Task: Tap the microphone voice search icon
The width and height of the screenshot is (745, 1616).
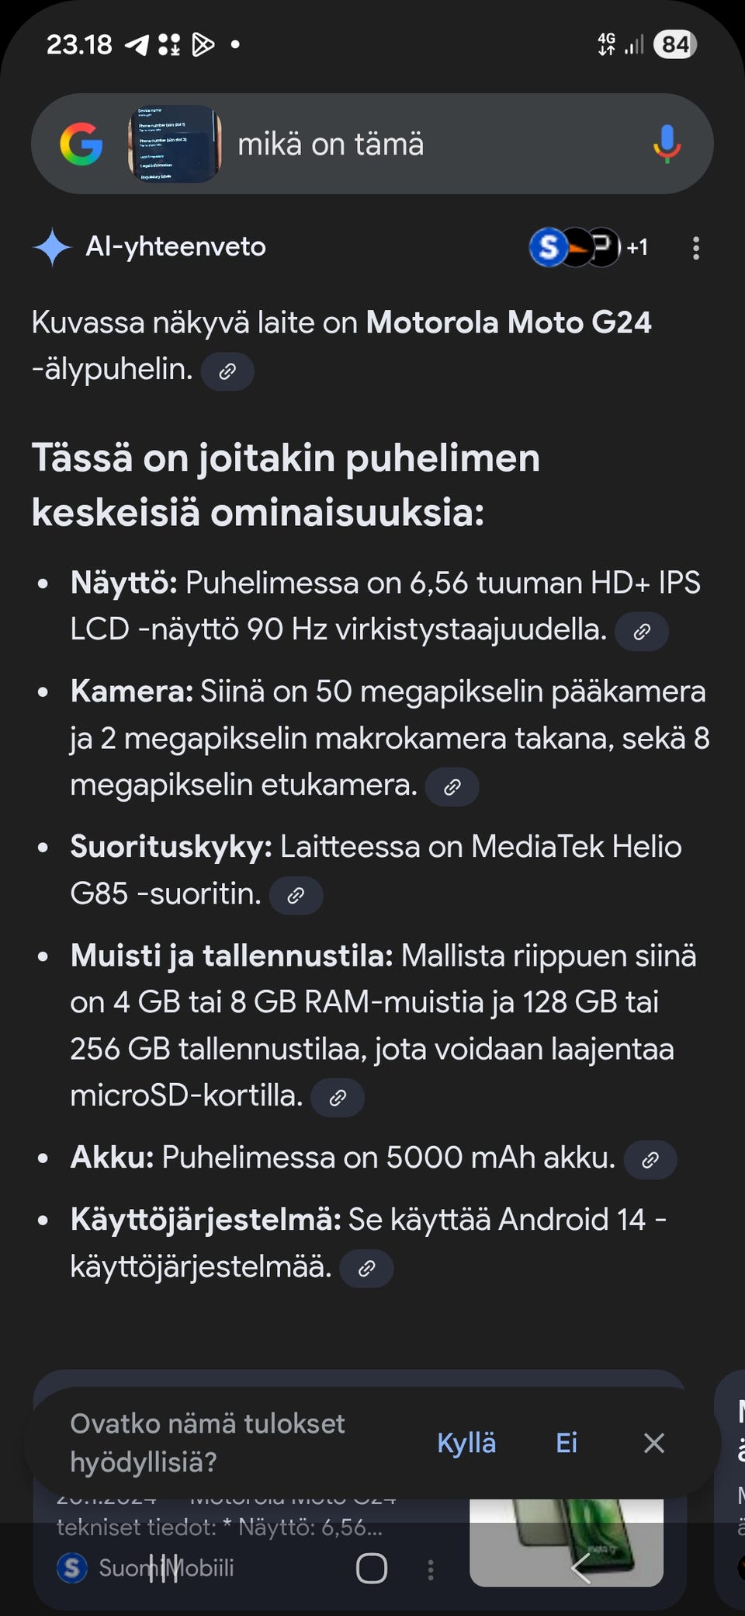Action: tap(666, 144)
